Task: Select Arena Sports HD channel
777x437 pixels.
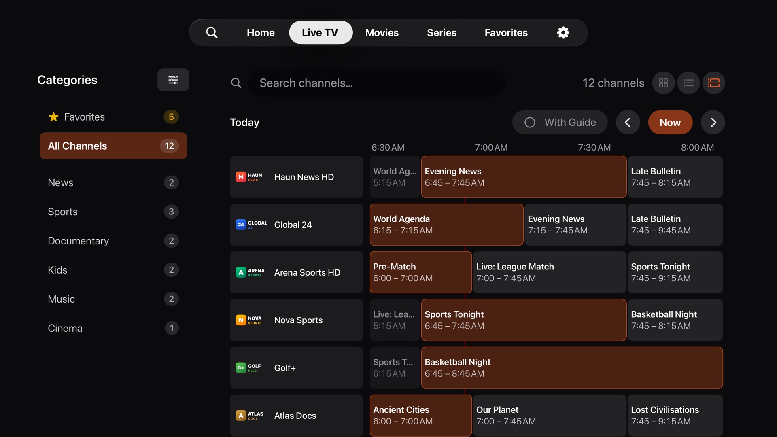Action: [x=296, y=272]
